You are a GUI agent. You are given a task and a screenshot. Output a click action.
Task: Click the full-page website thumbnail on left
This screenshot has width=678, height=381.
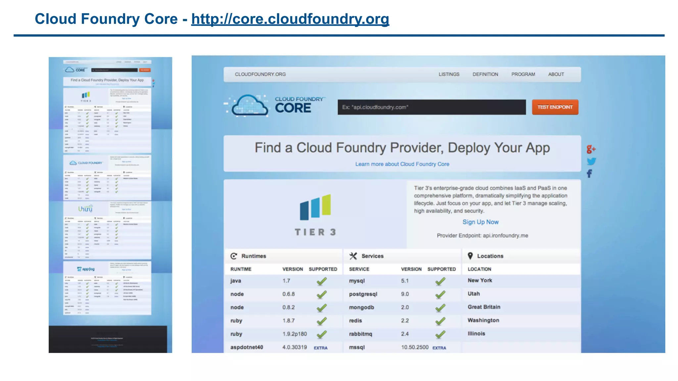click(110, 205)
